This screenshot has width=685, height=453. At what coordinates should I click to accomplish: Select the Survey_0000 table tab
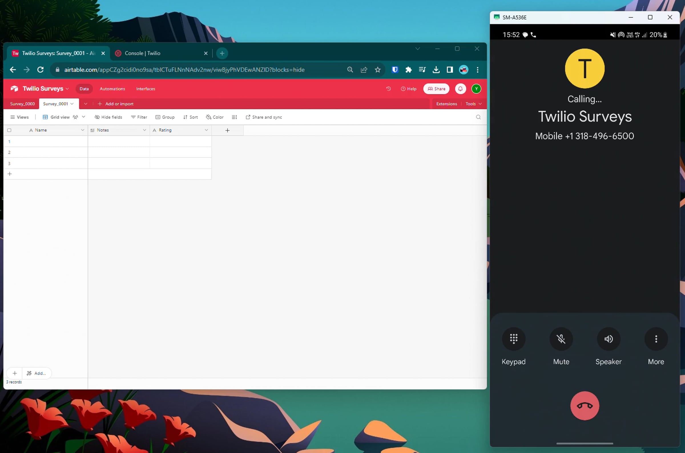23,104
